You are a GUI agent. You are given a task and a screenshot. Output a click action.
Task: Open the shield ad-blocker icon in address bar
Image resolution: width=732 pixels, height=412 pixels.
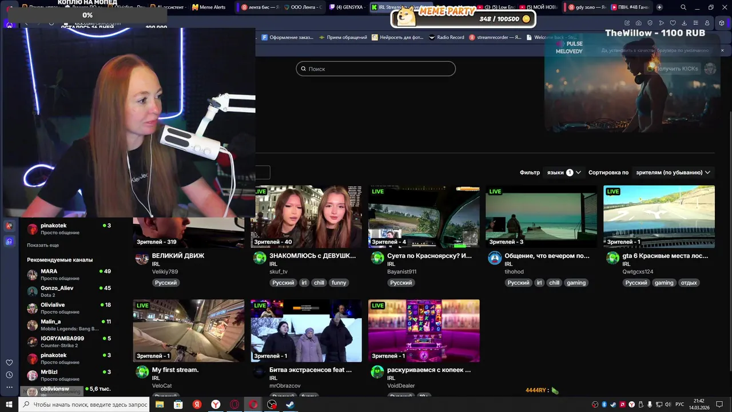tap(650, 23)
